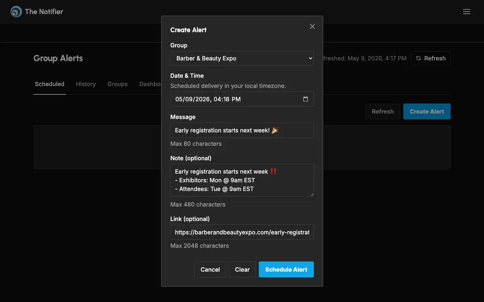
Task: Click the Group Alerts heading
Action: (58, 58)
